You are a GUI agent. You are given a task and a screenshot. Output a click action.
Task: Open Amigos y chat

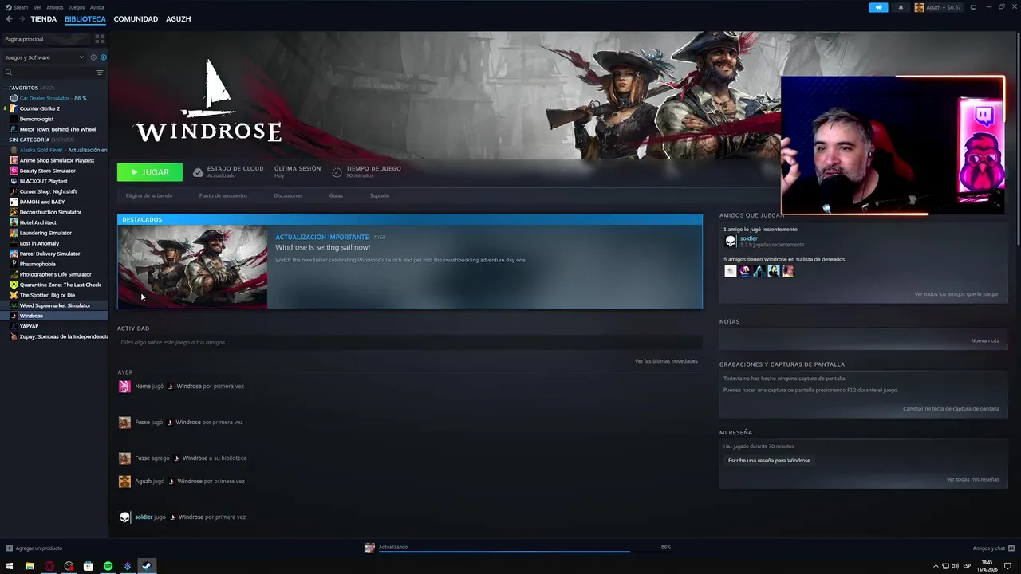993,548
